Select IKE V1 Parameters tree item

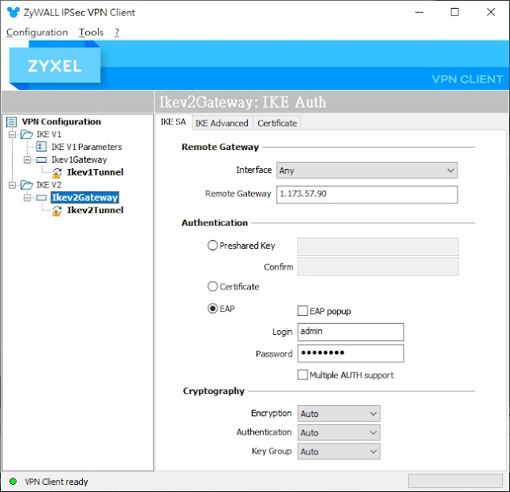[87, 147]
